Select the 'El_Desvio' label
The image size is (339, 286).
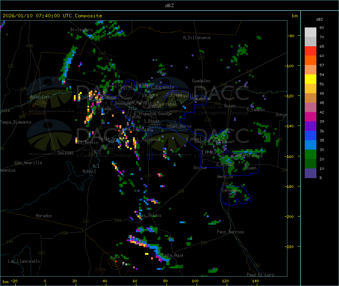(x=88, y=142)
